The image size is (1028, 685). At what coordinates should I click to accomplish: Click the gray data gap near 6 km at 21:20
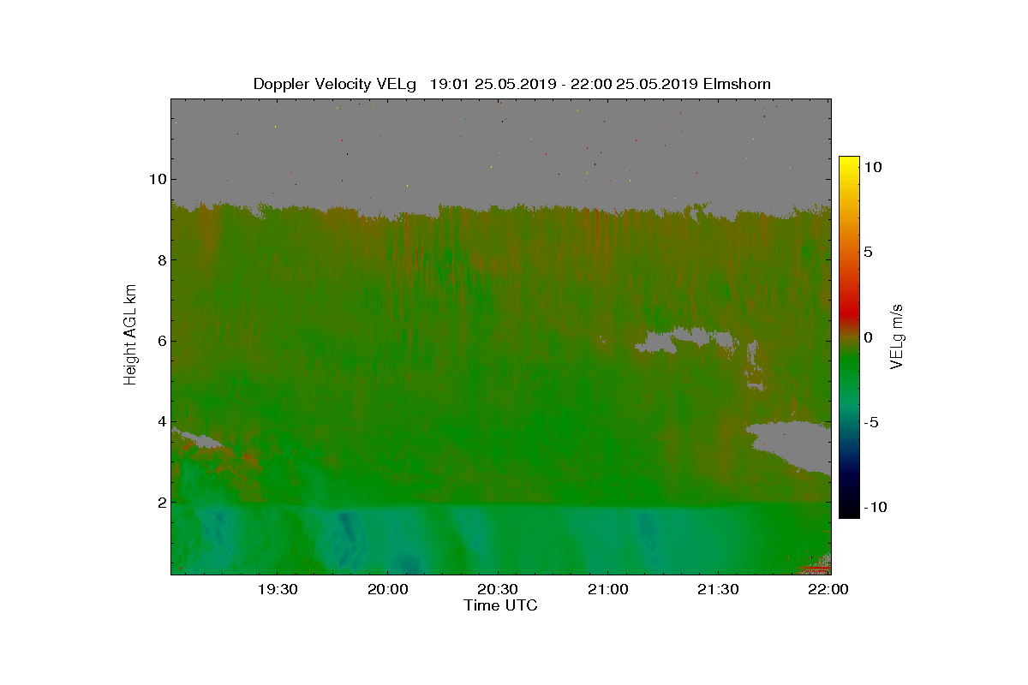[x=685, y=340]
